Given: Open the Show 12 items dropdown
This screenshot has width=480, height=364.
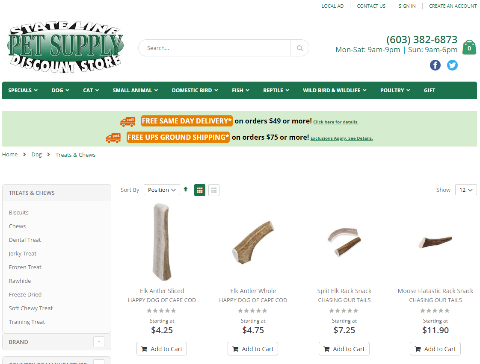Looking at the screenshot, I should click(466, 190).
